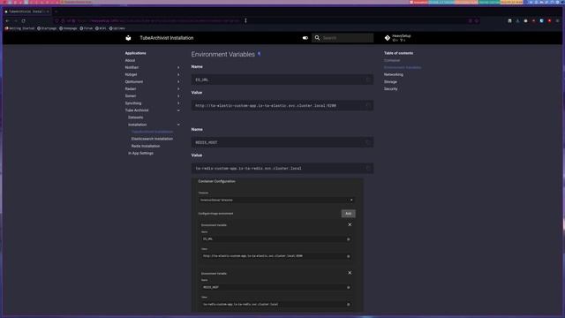Open a new browser tab
The height and width of the screenshot is (318, 565).
coord(56,11)
